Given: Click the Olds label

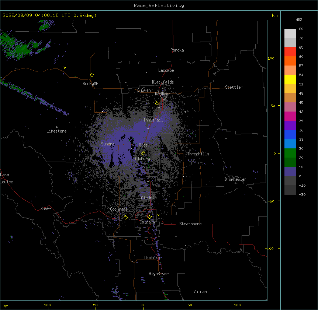Looking at the screenshot, I should pyautogui.click(x=143, y=145).
